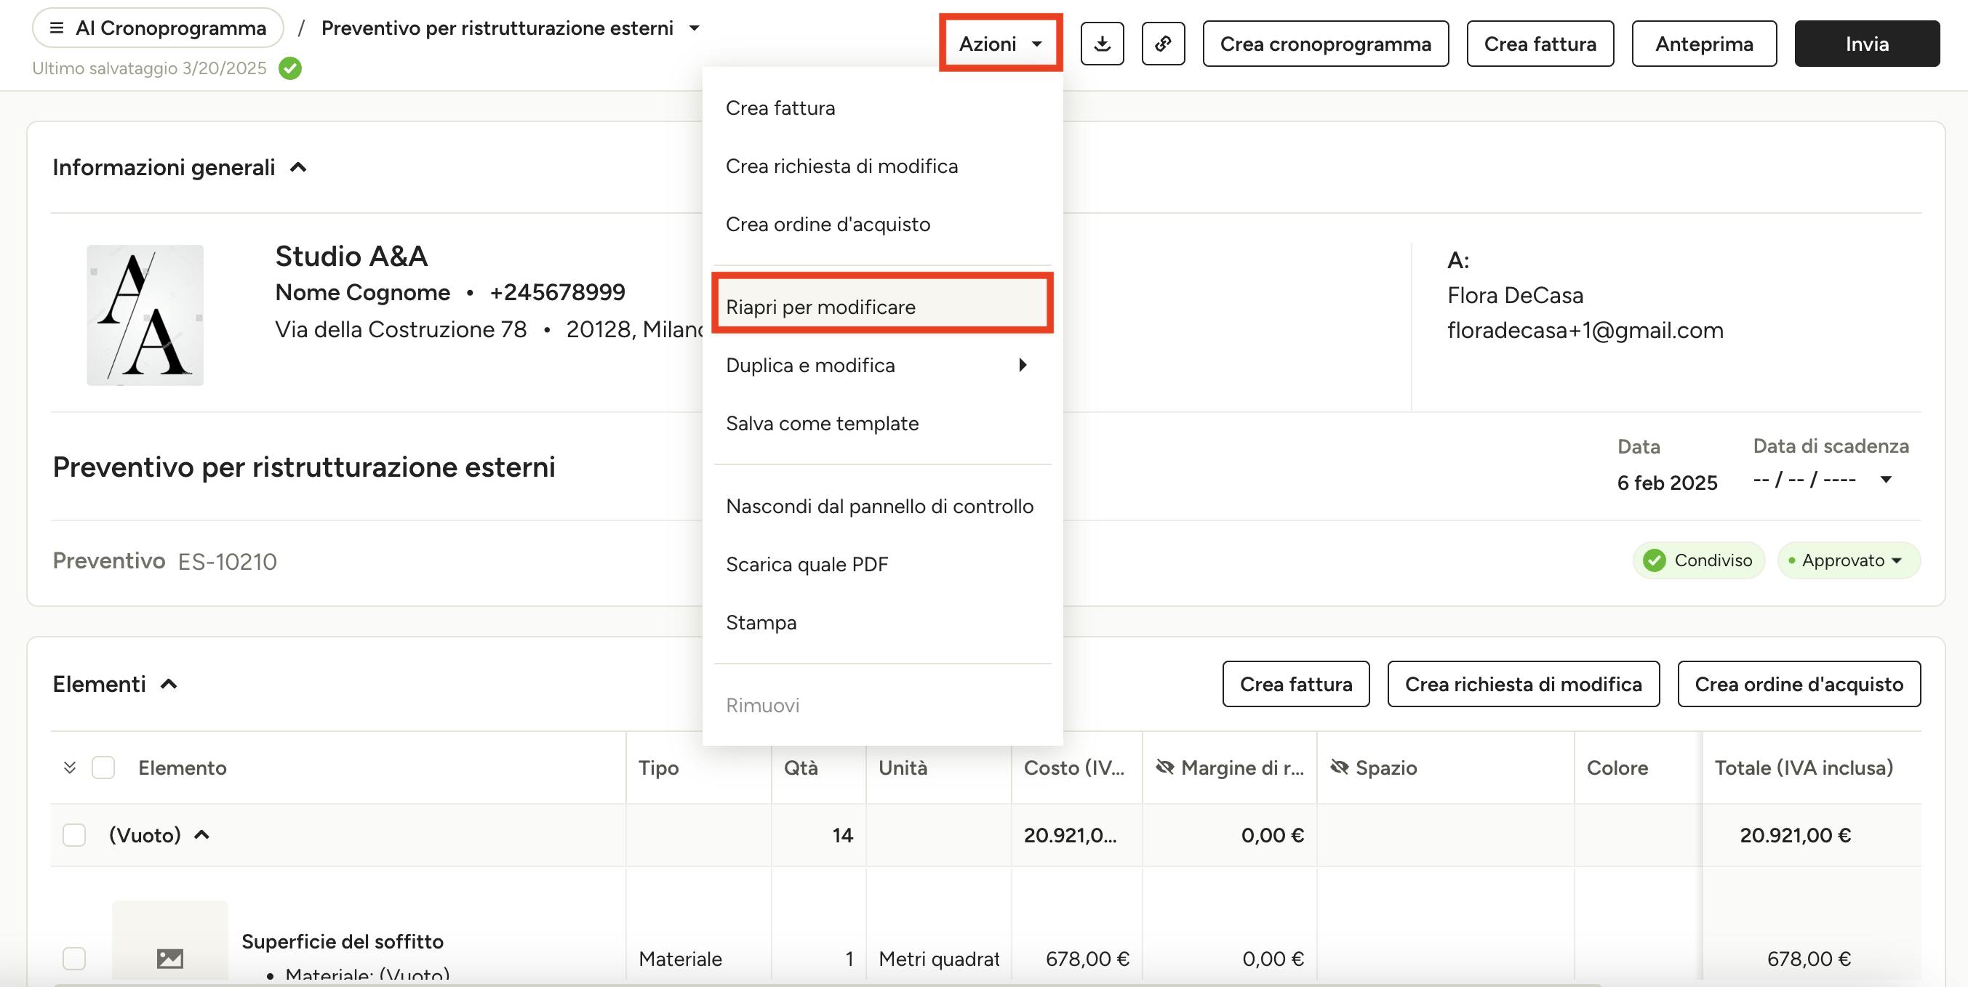Open the Azioni dropdown
Image resolution: width=1968 pixels, height=987 pixels.
[x=1000, y=44]
